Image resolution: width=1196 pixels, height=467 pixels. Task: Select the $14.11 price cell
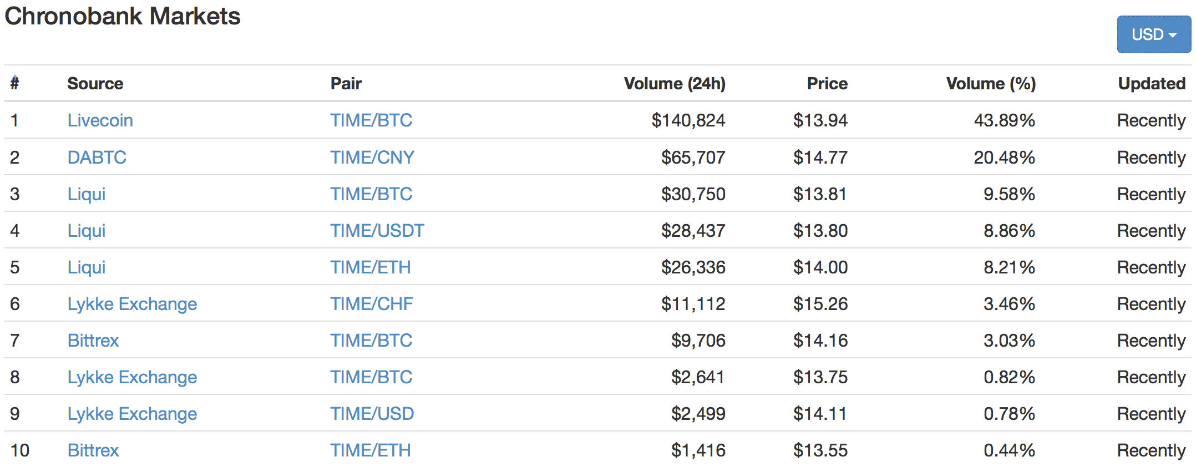click(820, 414)
